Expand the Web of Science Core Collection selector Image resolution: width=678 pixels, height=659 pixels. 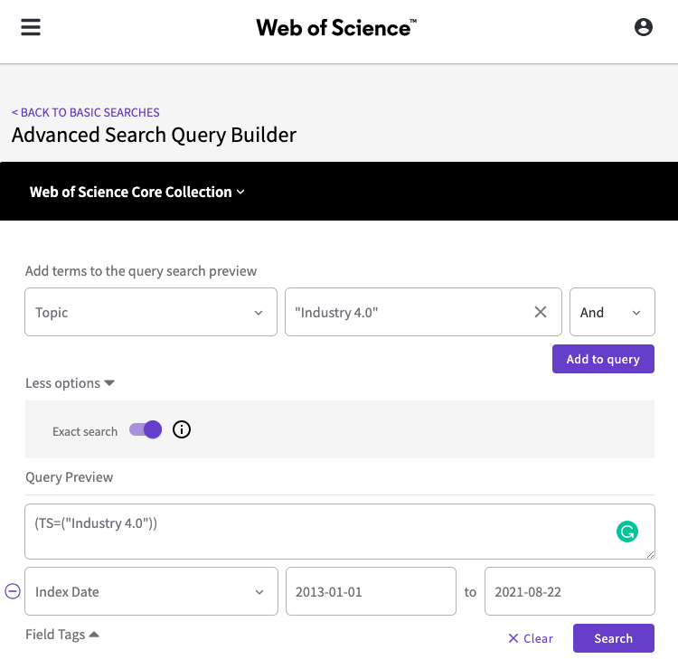(x=137, y=192)
